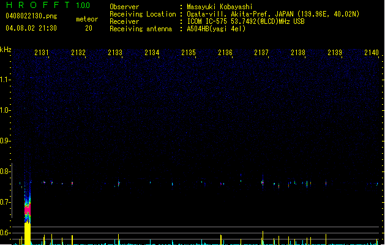This screenshot has width=385, height=245.
Task: Click observer name Masayuki Kobayashi
Action: (x=220, y=7)
